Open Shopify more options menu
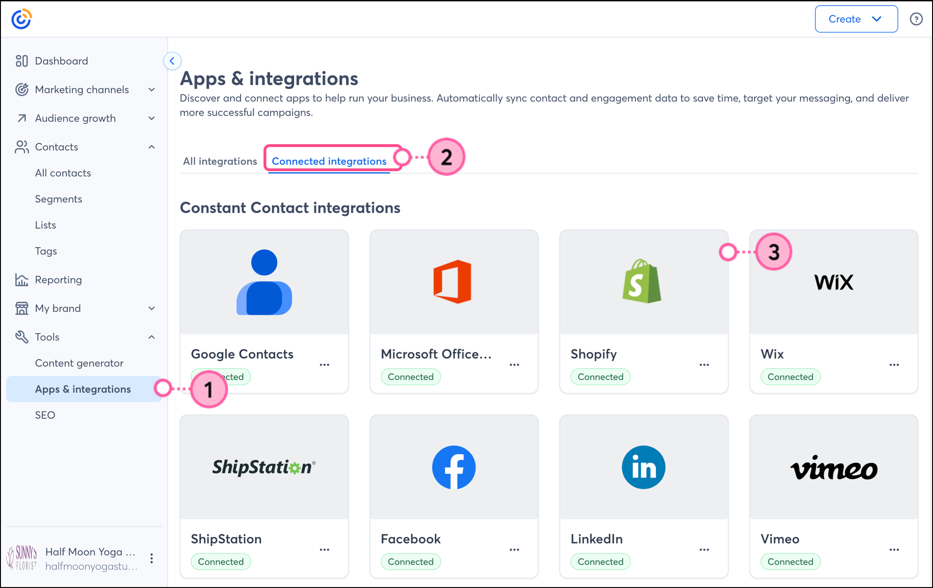 tap(704, 365)
